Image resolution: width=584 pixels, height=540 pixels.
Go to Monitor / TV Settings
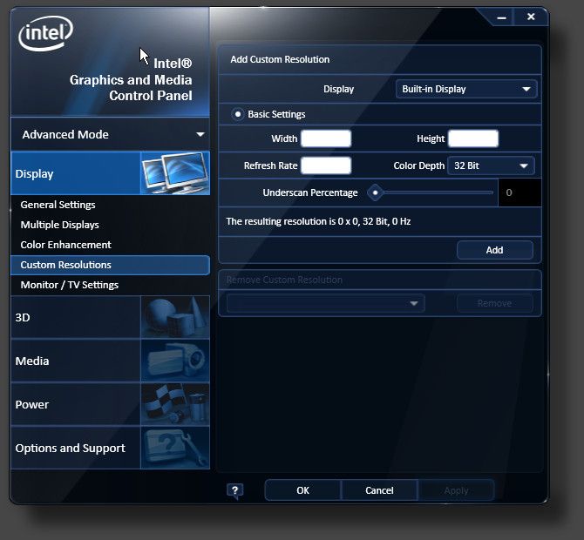pos(69,285)
